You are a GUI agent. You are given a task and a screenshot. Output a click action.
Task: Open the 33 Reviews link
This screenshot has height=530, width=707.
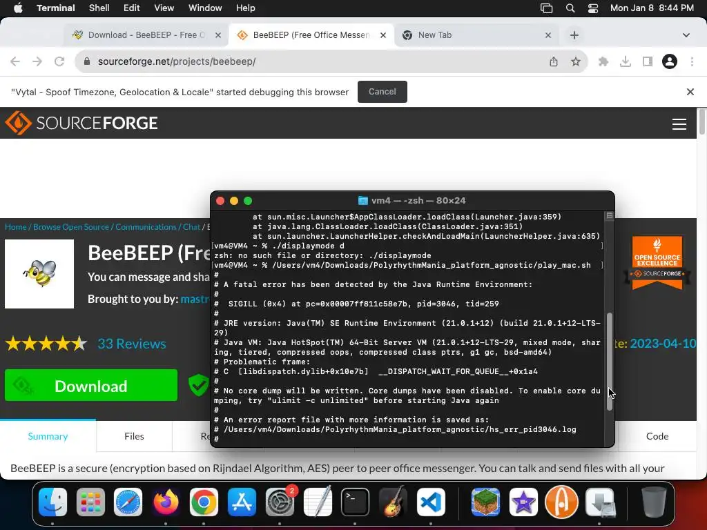pyautogui.click(x=132, y=344)
